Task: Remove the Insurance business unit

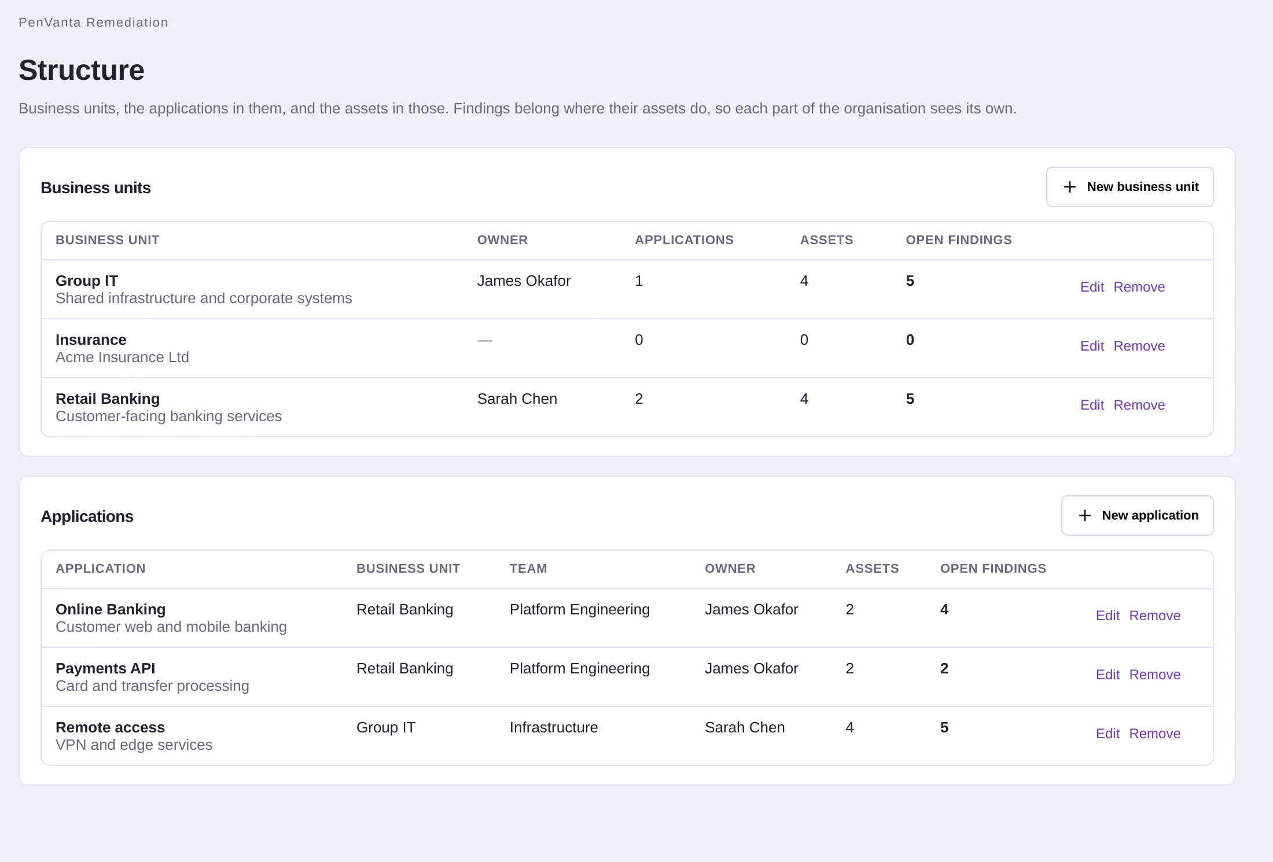Action: point(1139,346)
